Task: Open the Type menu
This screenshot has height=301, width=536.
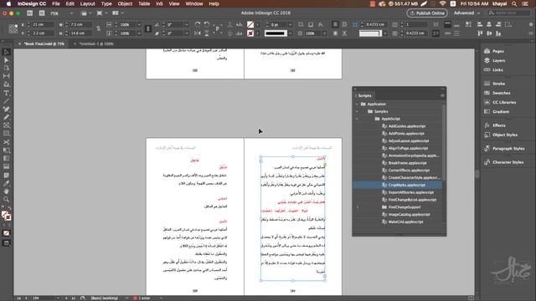Action: tap(106, 3)
